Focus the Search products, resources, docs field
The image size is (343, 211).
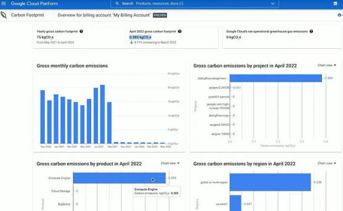point(195,3)
